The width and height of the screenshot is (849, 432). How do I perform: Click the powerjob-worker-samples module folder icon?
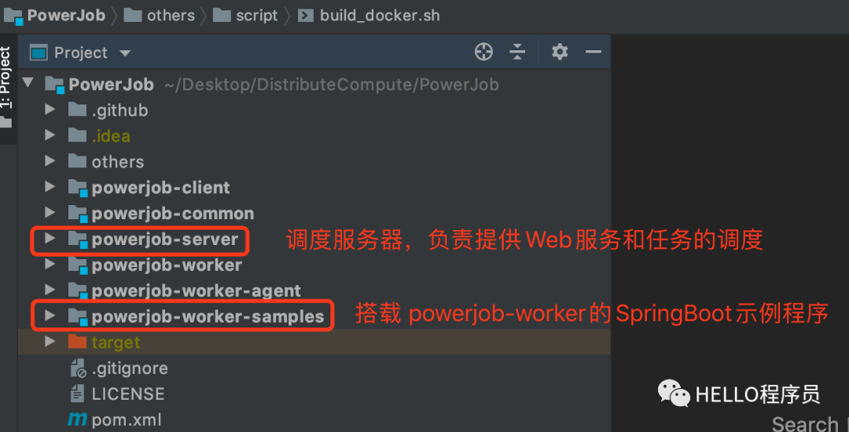(x=78, y=317)
